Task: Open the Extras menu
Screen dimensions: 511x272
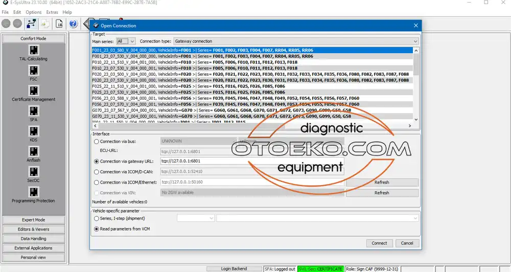Action: tap(52, 12)
